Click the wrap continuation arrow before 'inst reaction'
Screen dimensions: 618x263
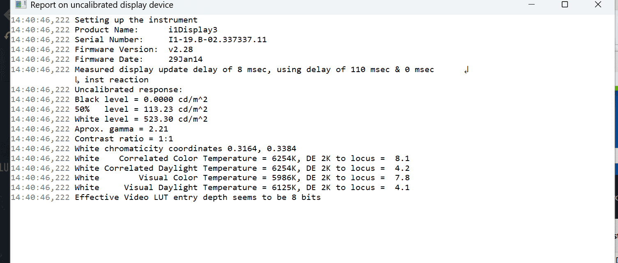point(78,80)
